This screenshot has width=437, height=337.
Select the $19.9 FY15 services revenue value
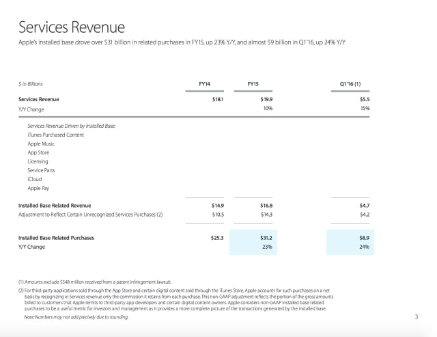point(257,99)
